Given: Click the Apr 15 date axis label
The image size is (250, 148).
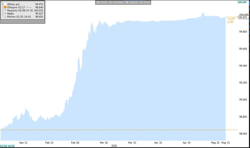Looking at the screenshot, I should [158, 142].
